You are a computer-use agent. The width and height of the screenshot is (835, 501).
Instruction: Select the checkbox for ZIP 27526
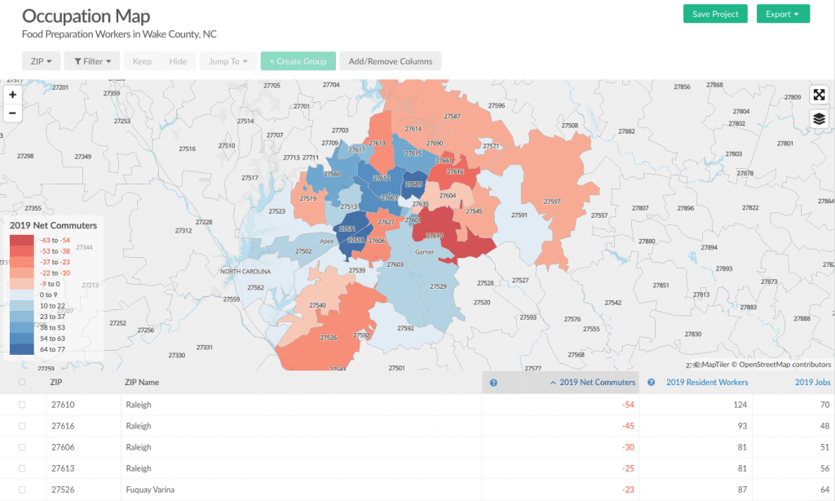22,490
